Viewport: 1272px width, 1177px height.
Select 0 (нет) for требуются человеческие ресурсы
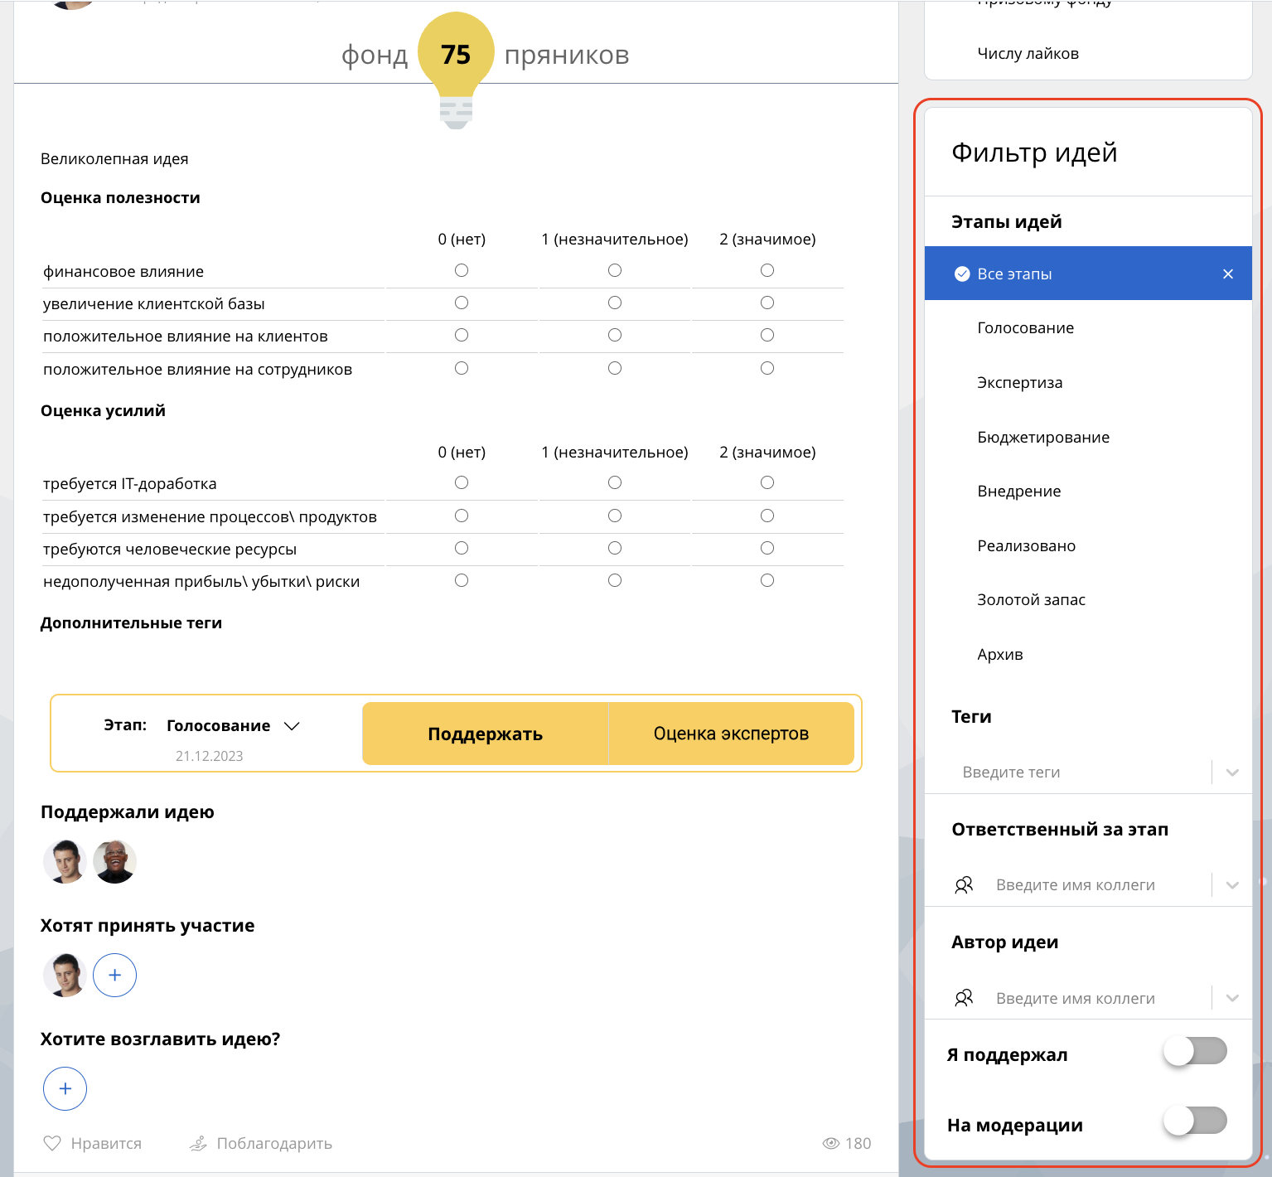pyautogui.click(x=462, y=548)
